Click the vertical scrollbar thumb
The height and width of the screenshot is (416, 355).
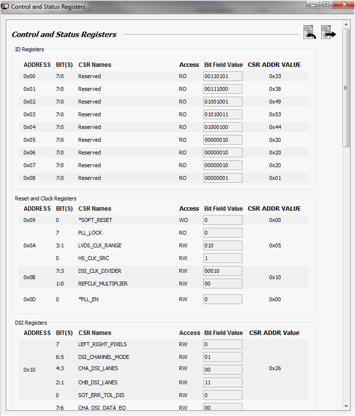click(346, 88)
